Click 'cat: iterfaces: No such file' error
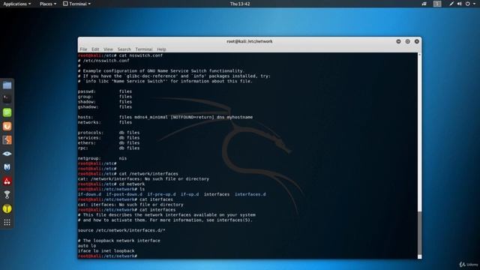Viewport: 480px width, 270px height. [130, 205]
